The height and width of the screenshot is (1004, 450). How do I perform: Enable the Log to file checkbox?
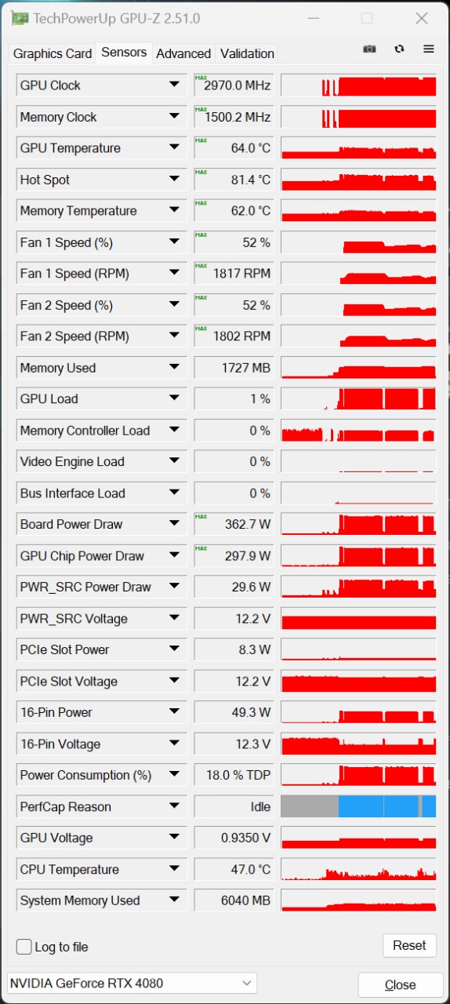pyautogui.click(x=24, y=947)
